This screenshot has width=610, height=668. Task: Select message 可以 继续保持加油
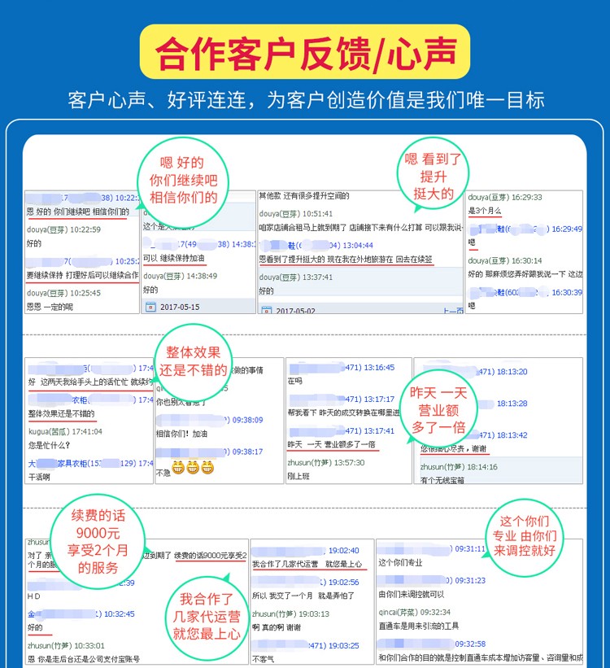point(174,258)
